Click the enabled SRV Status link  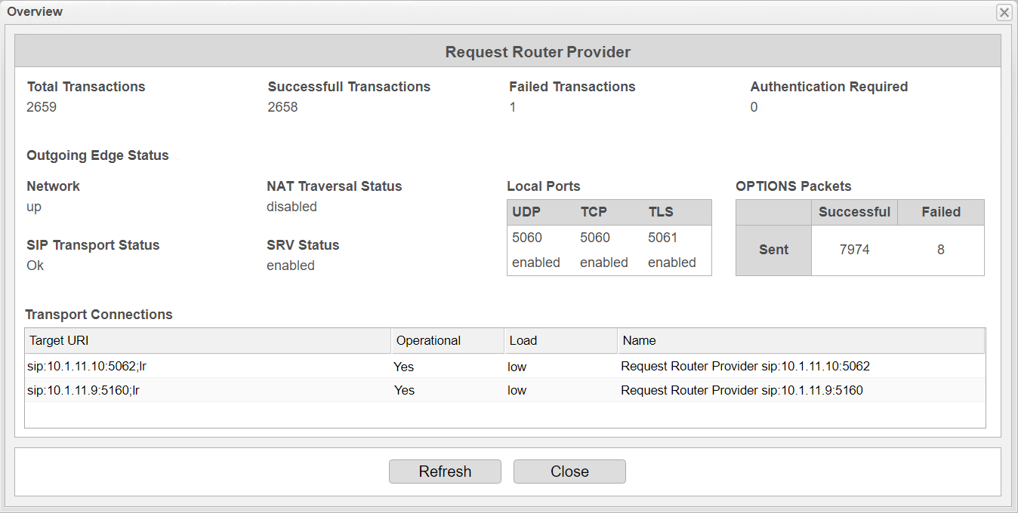click(291, 265)
